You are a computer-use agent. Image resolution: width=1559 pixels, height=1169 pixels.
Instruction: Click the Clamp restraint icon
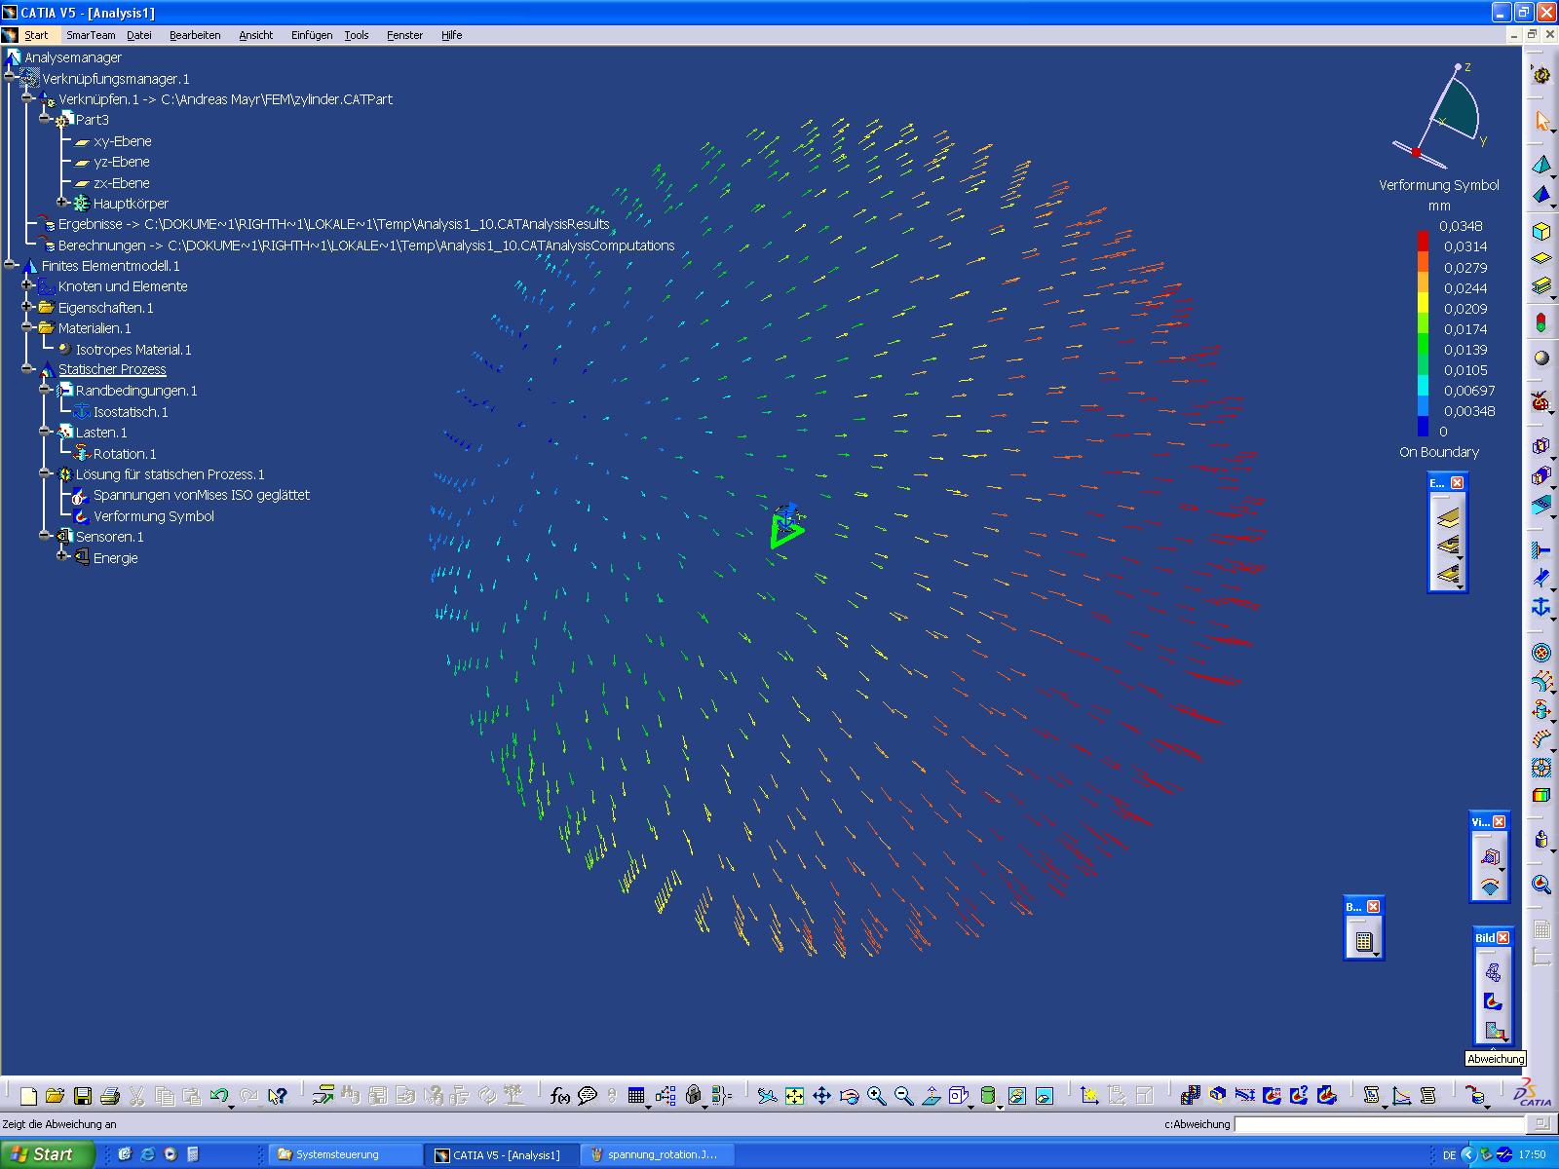click(1541, 550)
